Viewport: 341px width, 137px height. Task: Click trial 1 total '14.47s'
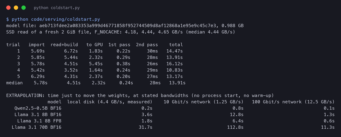175,51
